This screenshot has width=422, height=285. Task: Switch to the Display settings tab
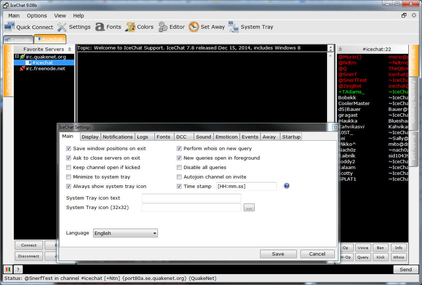click(90, 137)
